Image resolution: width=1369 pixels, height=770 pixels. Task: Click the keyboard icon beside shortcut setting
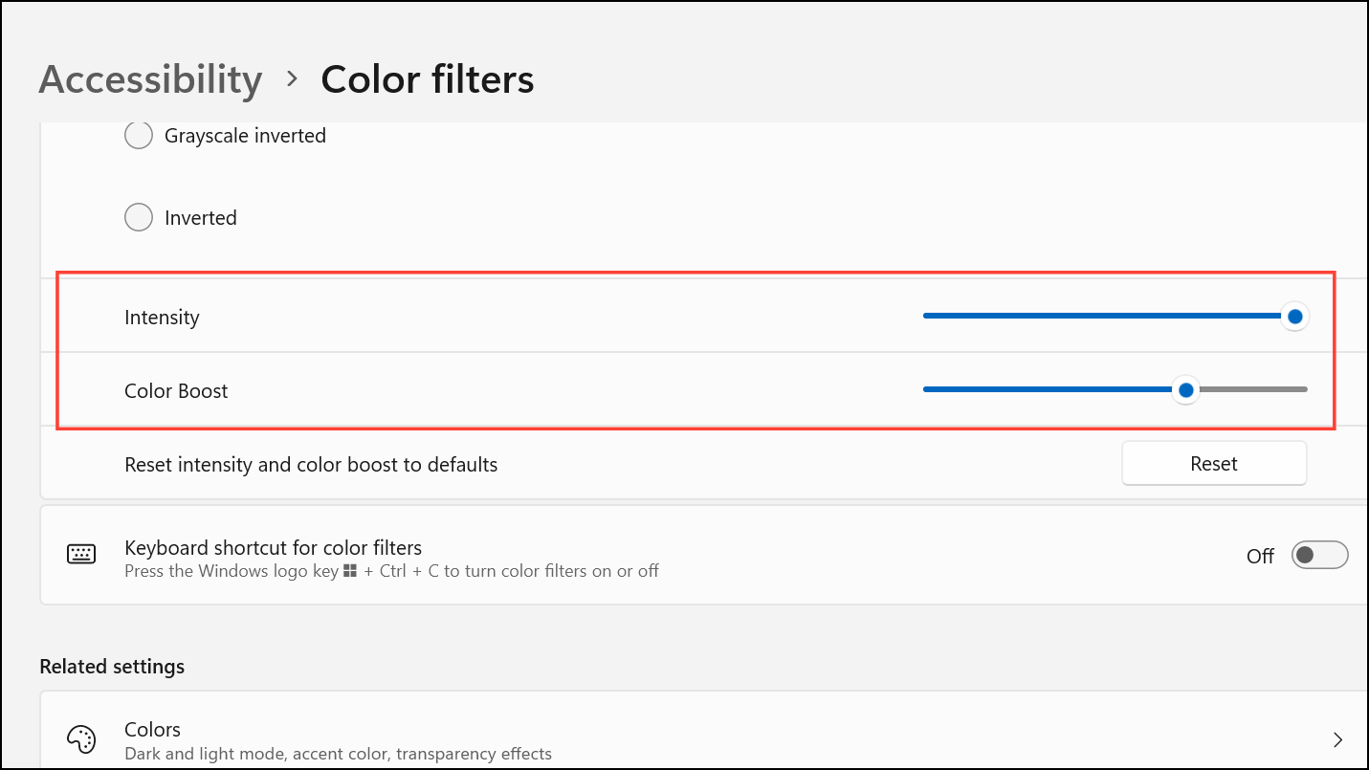81,555
